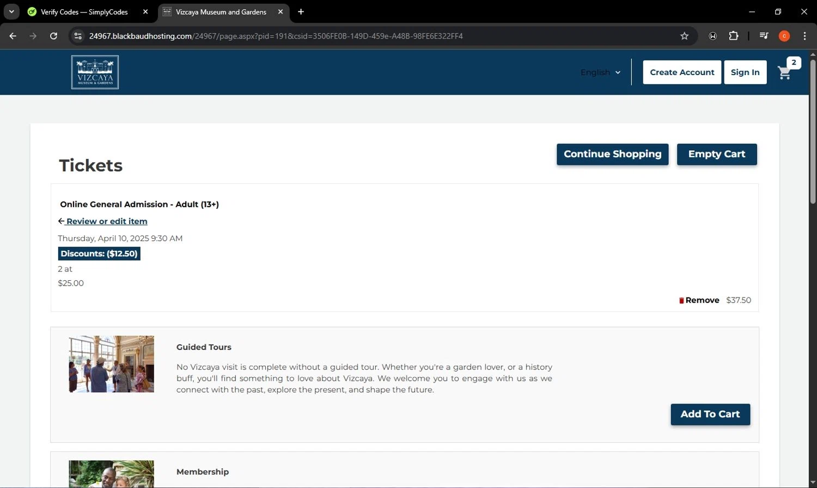Bookmark this page with star icon
817x488 pixels.
[685, 36]
